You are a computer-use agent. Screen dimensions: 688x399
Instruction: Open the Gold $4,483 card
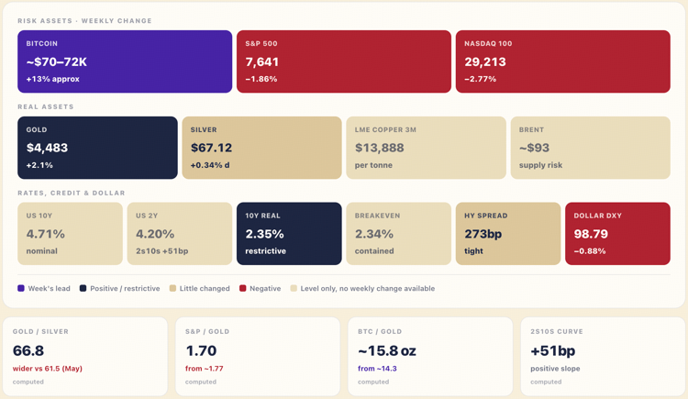[97, 148]
